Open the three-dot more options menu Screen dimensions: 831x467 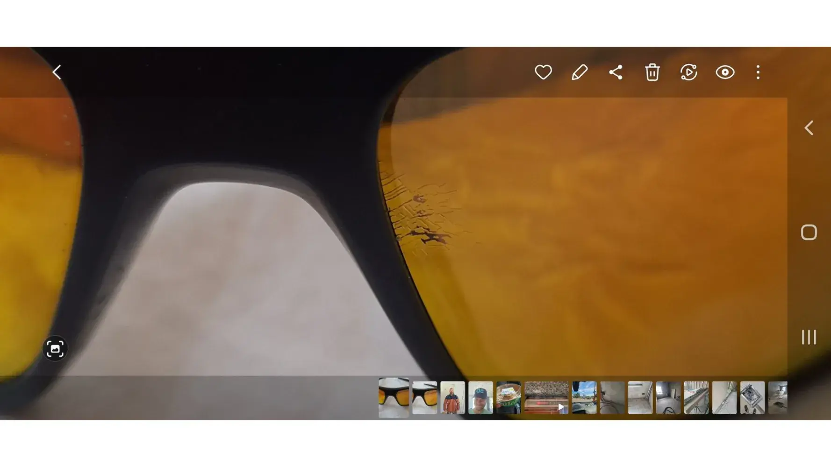click(758, 72)
